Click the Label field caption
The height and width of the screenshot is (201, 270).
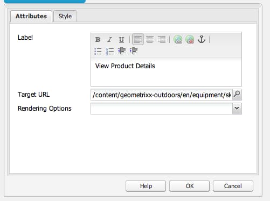[25, 38]
